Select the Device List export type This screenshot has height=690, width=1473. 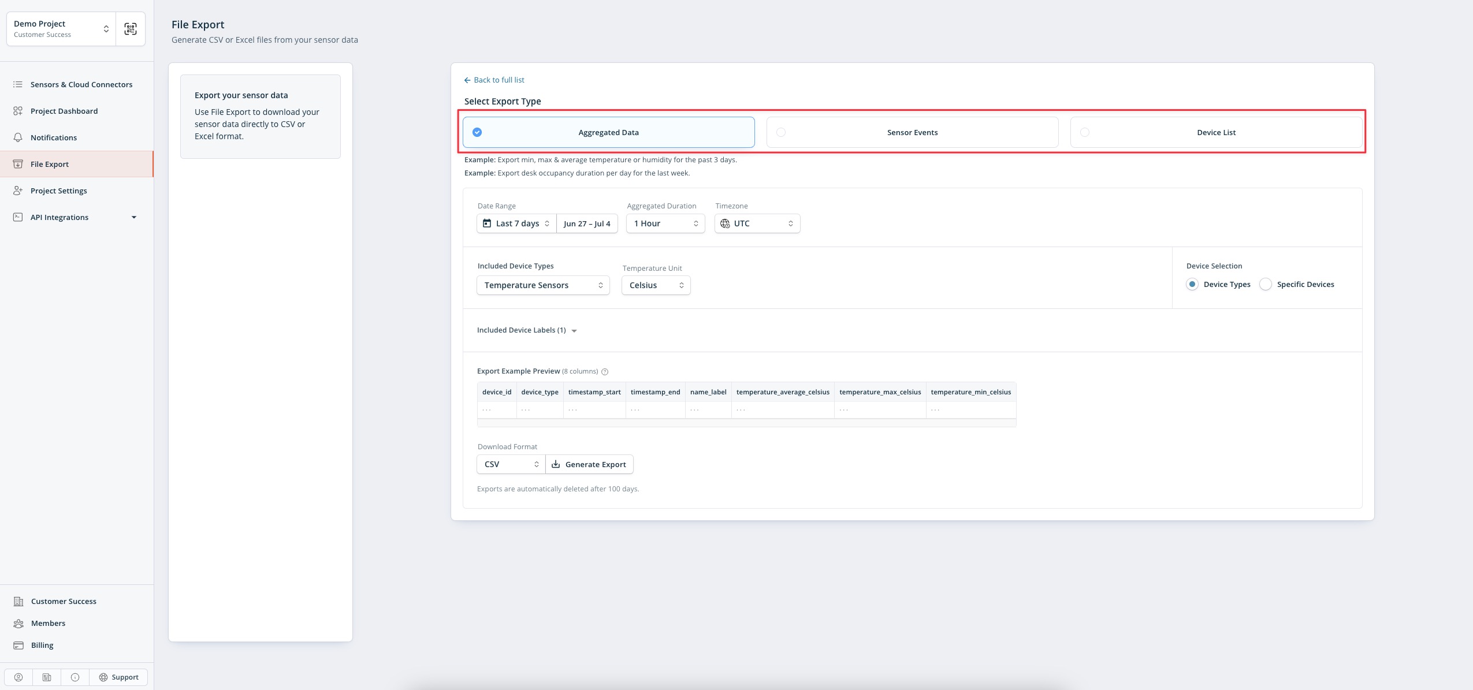click(x=1215, y=132)
